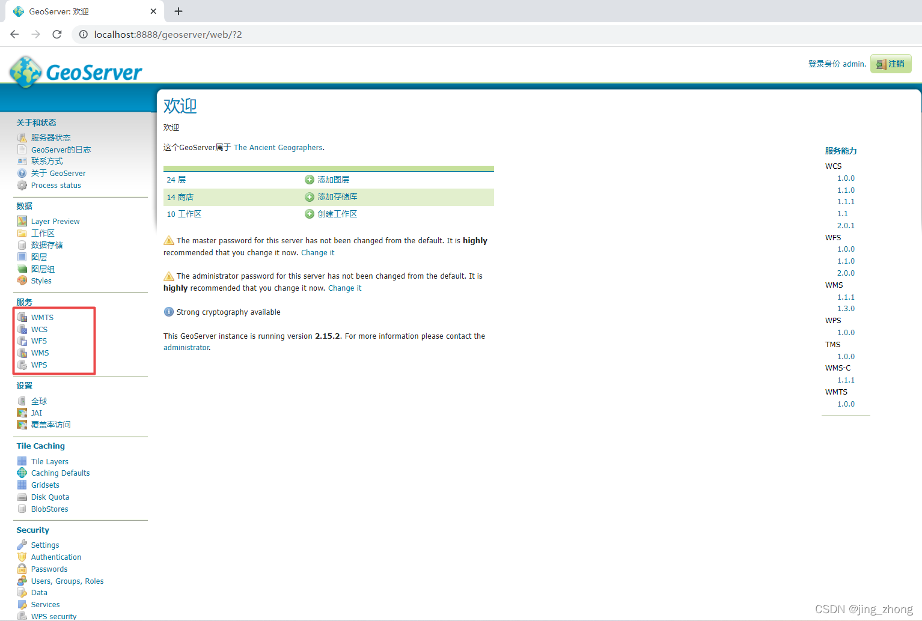Open the Layer Preview menu item
Screen dimensions: 922x621
[55, 222]
